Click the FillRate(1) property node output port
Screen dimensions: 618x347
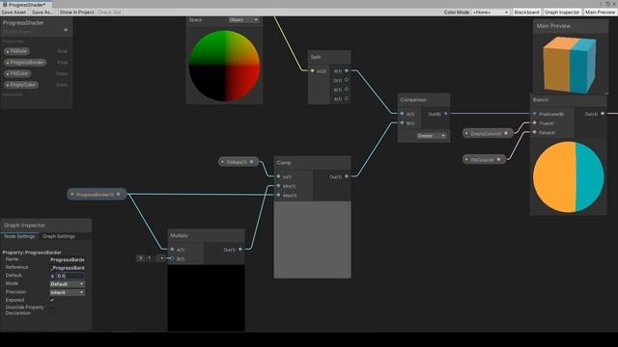[251, 162]
